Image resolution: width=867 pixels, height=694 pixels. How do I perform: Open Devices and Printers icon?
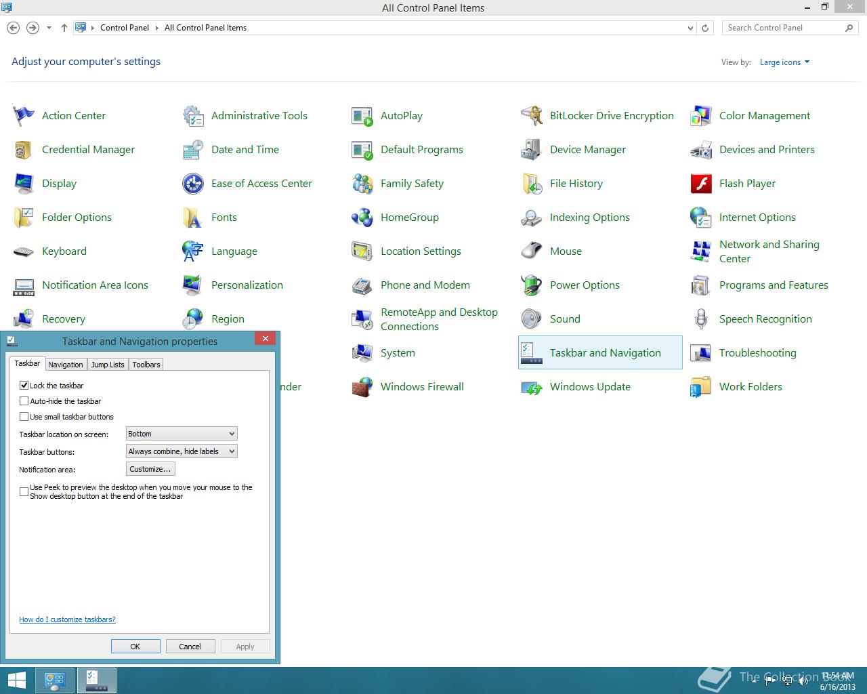[701, 150]
